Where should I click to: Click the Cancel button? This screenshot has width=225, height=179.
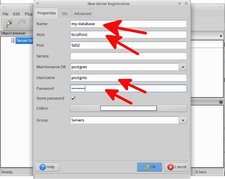click(x=176, y=167)
